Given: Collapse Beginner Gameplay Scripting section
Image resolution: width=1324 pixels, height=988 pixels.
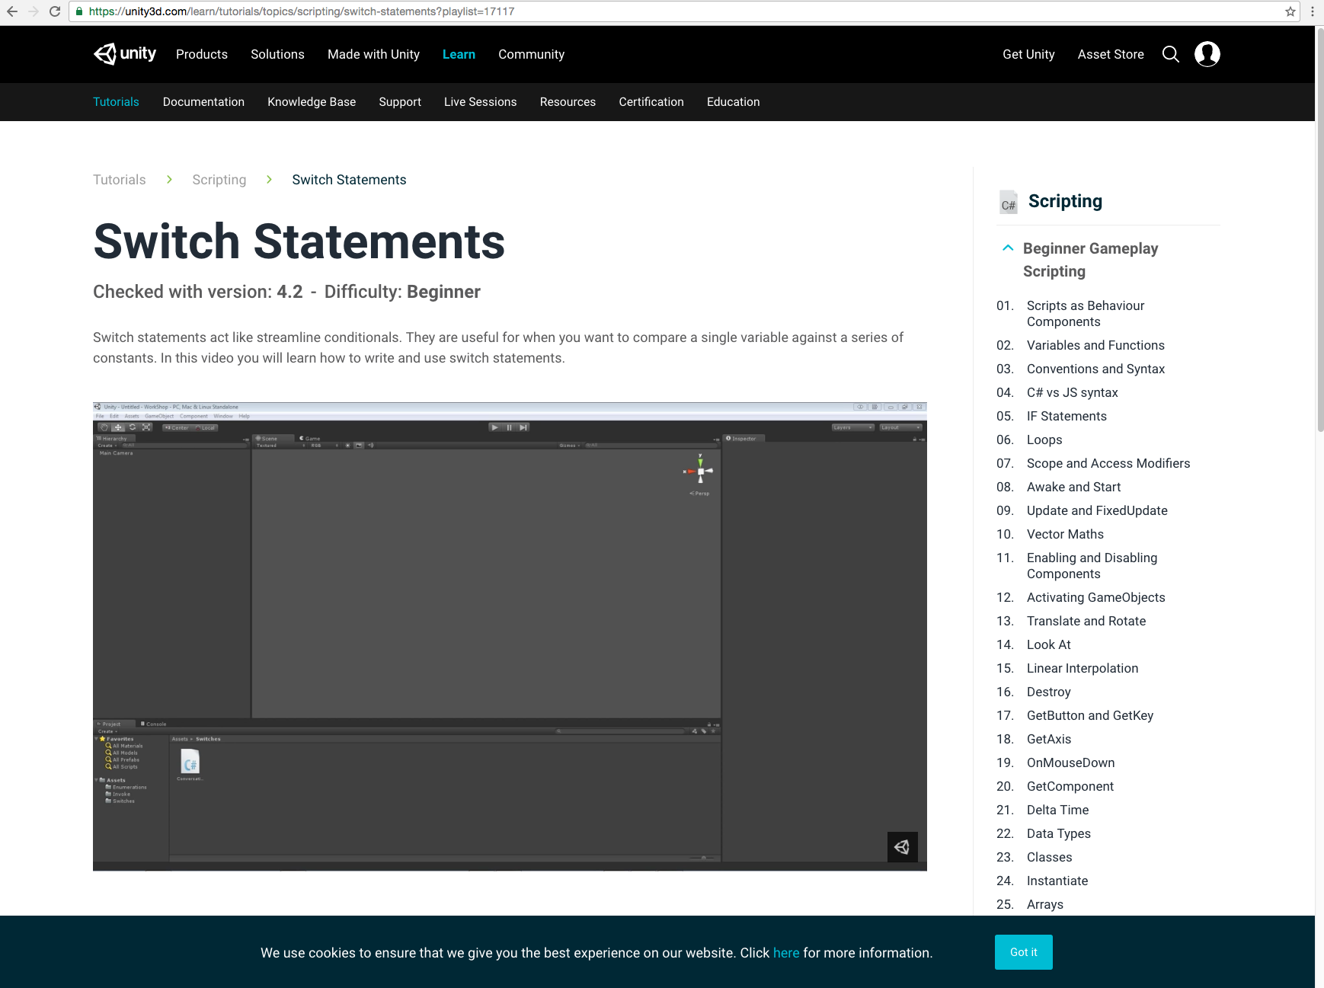Looking at the screenshot, I should pyautogui.click(x=1008, y=248).
